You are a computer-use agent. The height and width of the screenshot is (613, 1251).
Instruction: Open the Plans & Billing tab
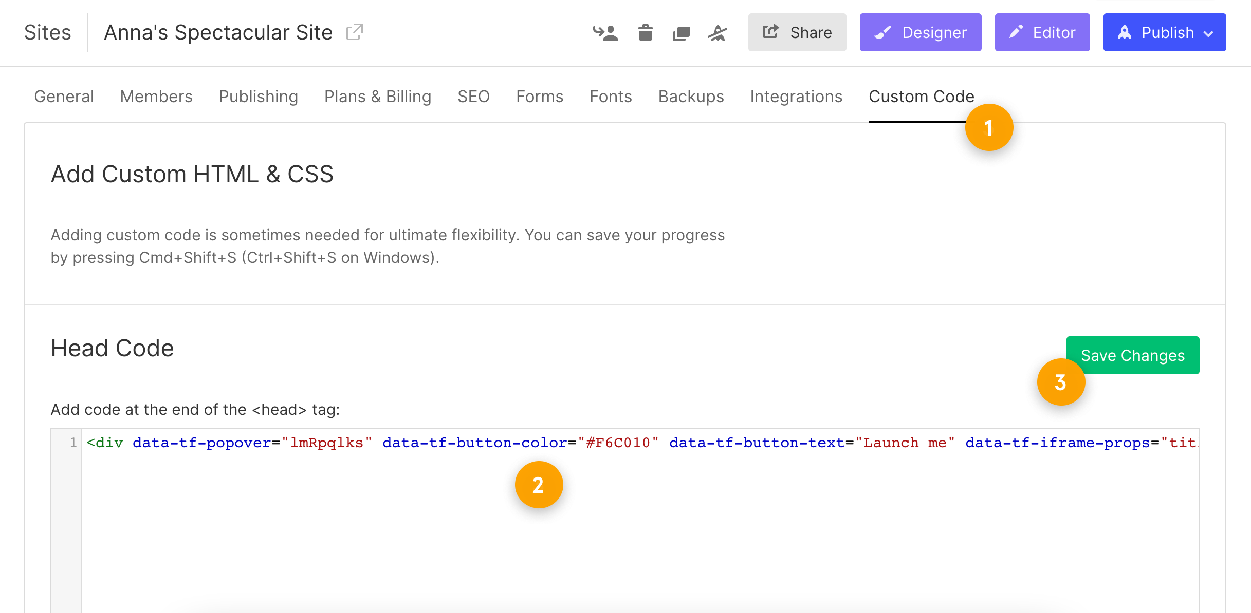378,97
